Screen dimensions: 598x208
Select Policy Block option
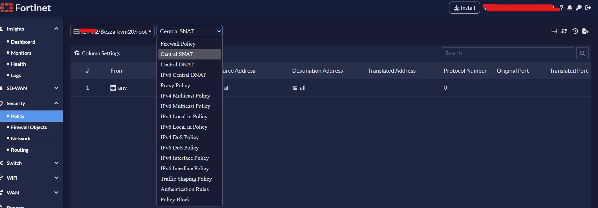(190, 200)
